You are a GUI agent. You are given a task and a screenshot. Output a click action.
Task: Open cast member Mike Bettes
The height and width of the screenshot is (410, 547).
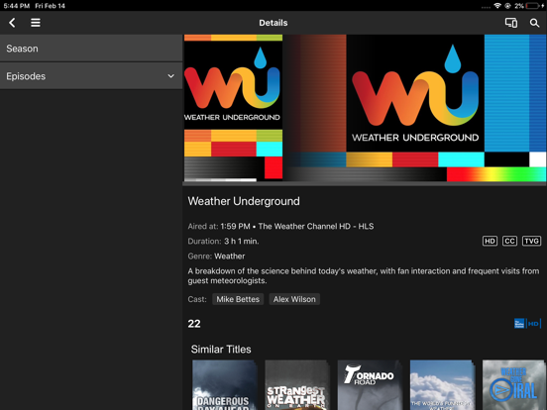click(238, 299)
